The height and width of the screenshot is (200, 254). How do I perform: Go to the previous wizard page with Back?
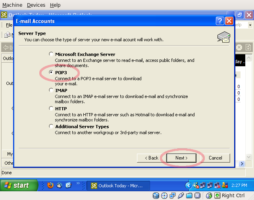point(152,158)
